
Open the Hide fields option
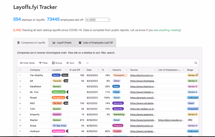click(x=27, y=63)
